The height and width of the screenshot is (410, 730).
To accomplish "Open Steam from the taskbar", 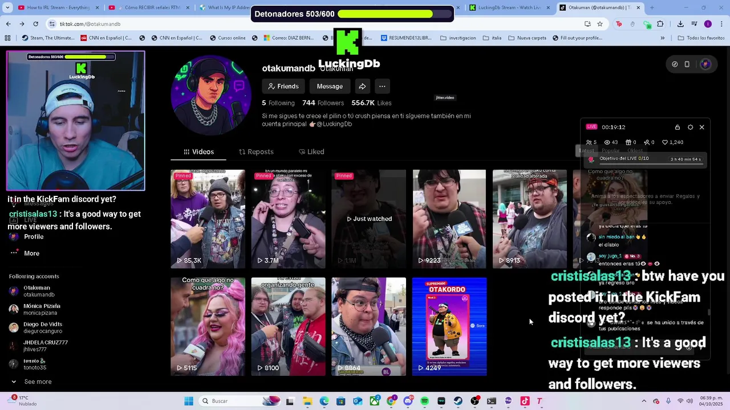I will pyautogui.click(x=458, y=401).
